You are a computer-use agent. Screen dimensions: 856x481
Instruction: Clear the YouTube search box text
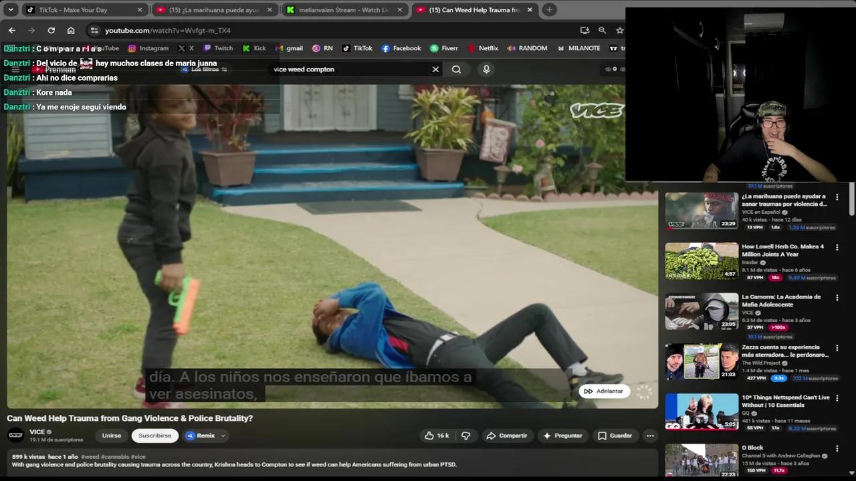point(435,69)
